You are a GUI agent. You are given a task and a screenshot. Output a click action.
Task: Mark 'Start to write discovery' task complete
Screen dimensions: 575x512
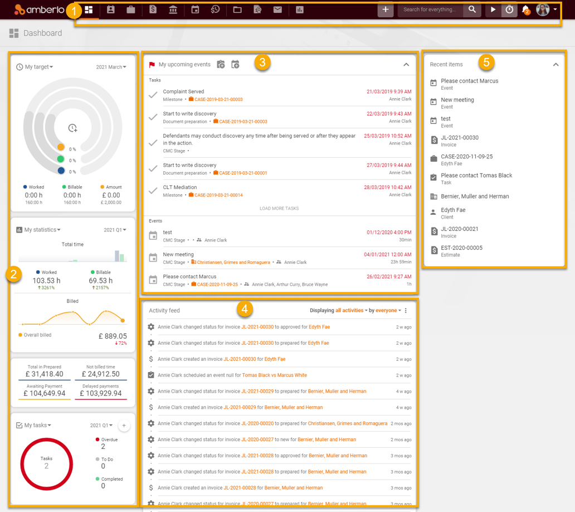(x=153, y=117)
